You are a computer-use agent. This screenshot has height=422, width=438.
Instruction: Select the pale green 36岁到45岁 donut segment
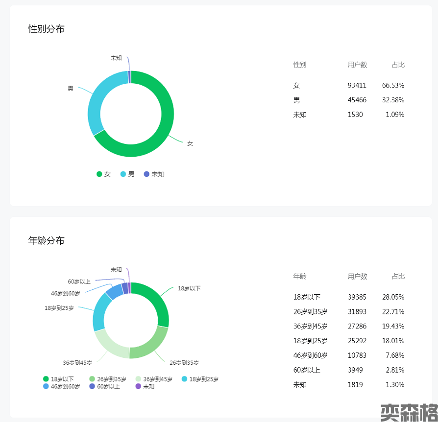(x=110, y=345)
